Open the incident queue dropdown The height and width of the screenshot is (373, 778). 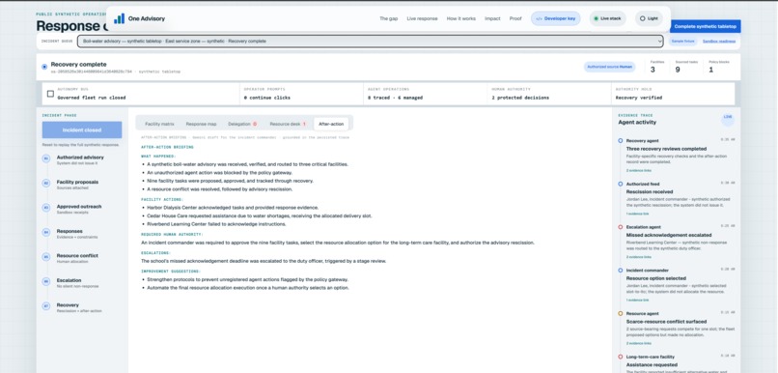(x=370, y=42)
